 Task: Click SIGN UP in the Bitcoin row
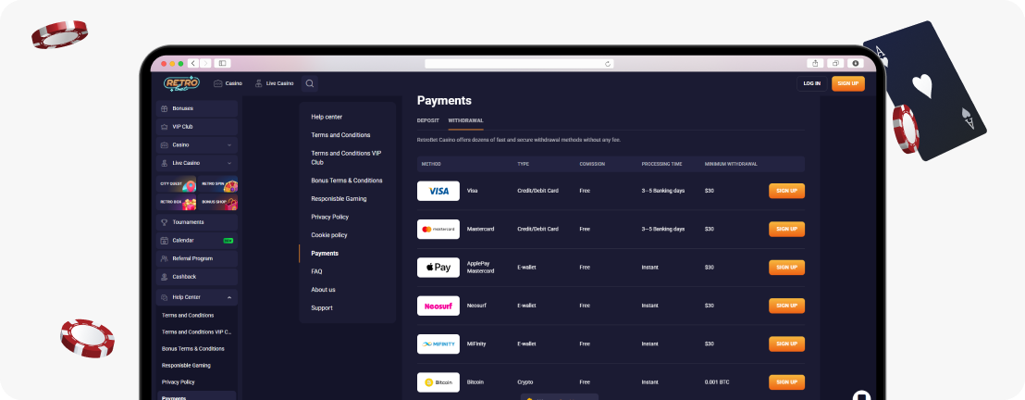[x=786, y=382]
